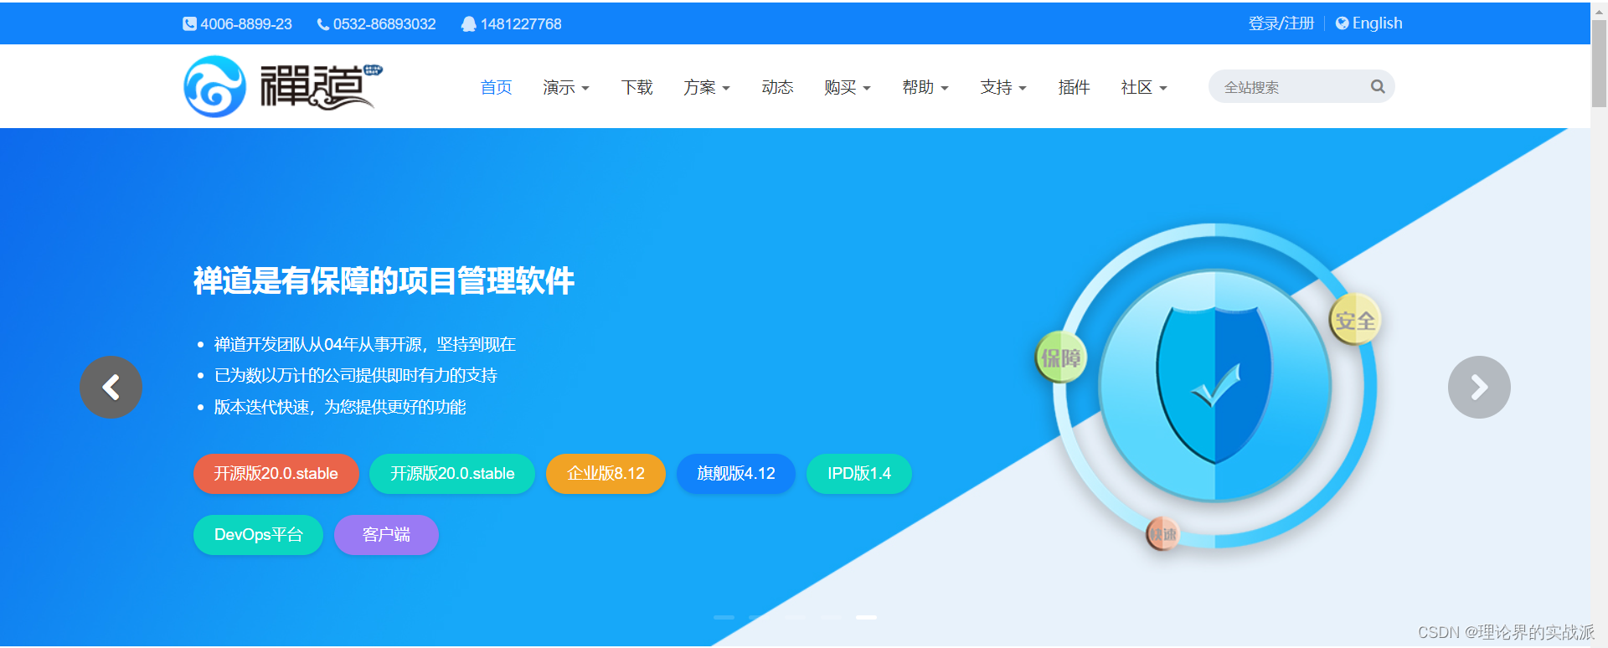Image resolution: width=1608 pixels, height=648 pixels.
Task: Click the QQ penguin icon beside 1481227768
Action: [469, 24]
